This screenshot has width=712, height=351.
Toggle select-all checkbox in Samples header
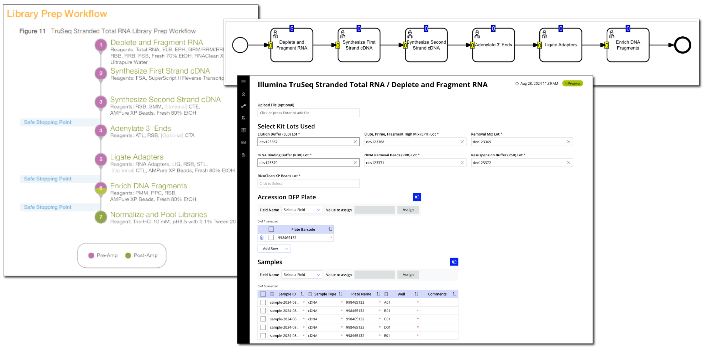coord(263,294)
